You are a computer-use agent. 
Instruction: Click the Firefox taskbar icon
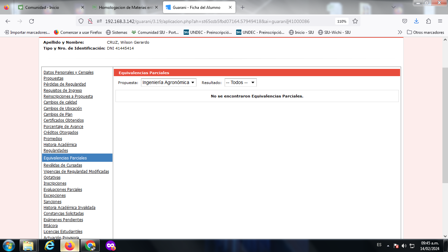click(x=70, y=245)
